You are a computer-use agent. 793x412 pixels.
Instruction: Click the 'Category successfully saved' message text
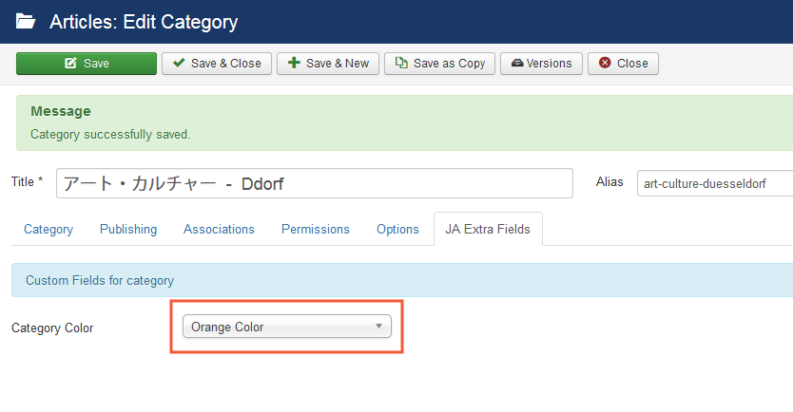tap(110, 134)
